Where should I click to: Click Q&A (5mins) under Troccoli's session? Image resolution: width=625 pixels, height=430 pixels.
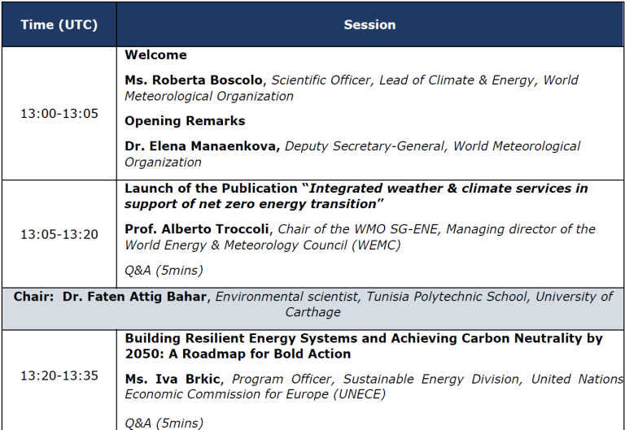[164, 271]
